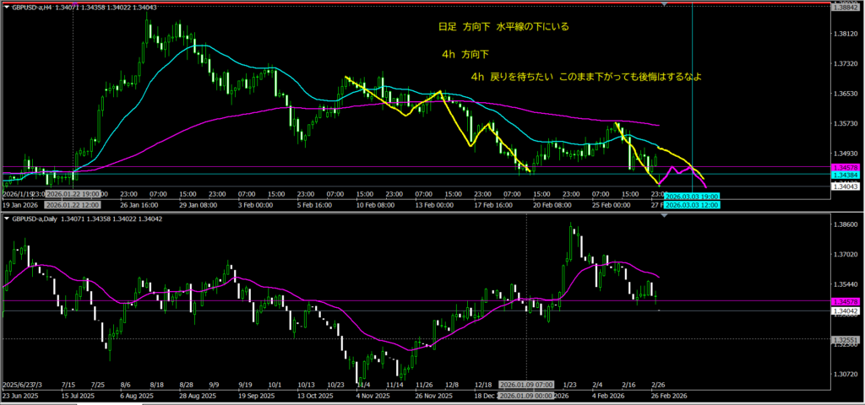The width and height of the screenshot is (865, 405).
Task: Click the triangle icon beside GBPUSD-a,H4 title
Action: pos(5,7)
